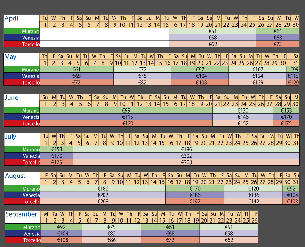Select the Venezia row label under August
The image size is (305, 247).
(x=22, y=195)
